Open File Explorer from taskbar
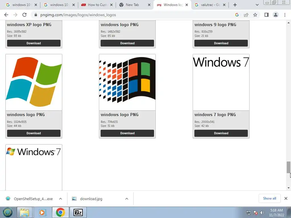This screenshot has width=291, height=218. click(24, 212)
